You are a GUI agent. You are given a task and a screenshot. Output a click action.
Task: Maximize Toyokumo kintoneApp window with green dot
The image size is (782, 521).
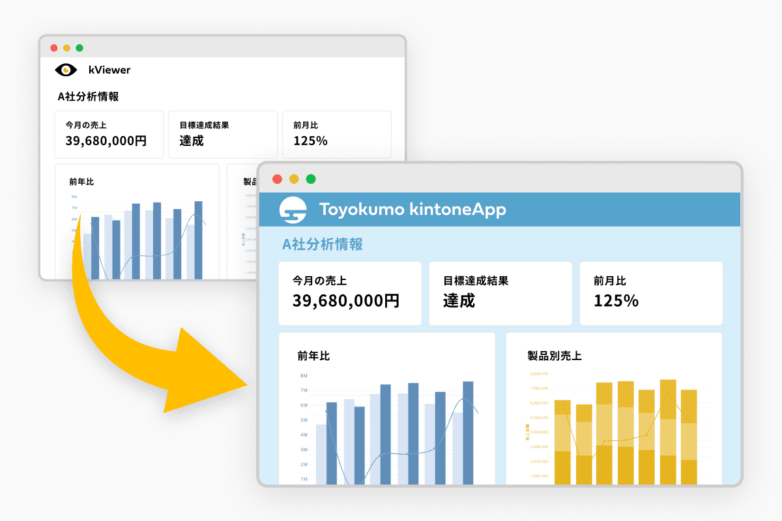(311, 179)
